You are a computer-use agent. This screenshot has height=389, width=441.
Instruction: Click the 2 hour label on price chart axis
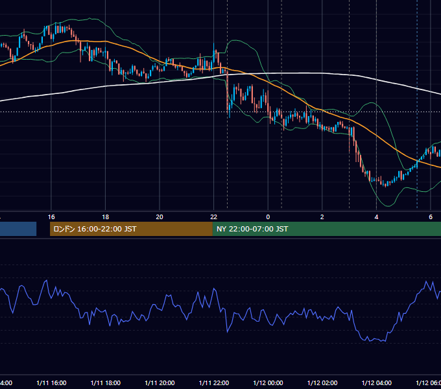tap(322, 217)
